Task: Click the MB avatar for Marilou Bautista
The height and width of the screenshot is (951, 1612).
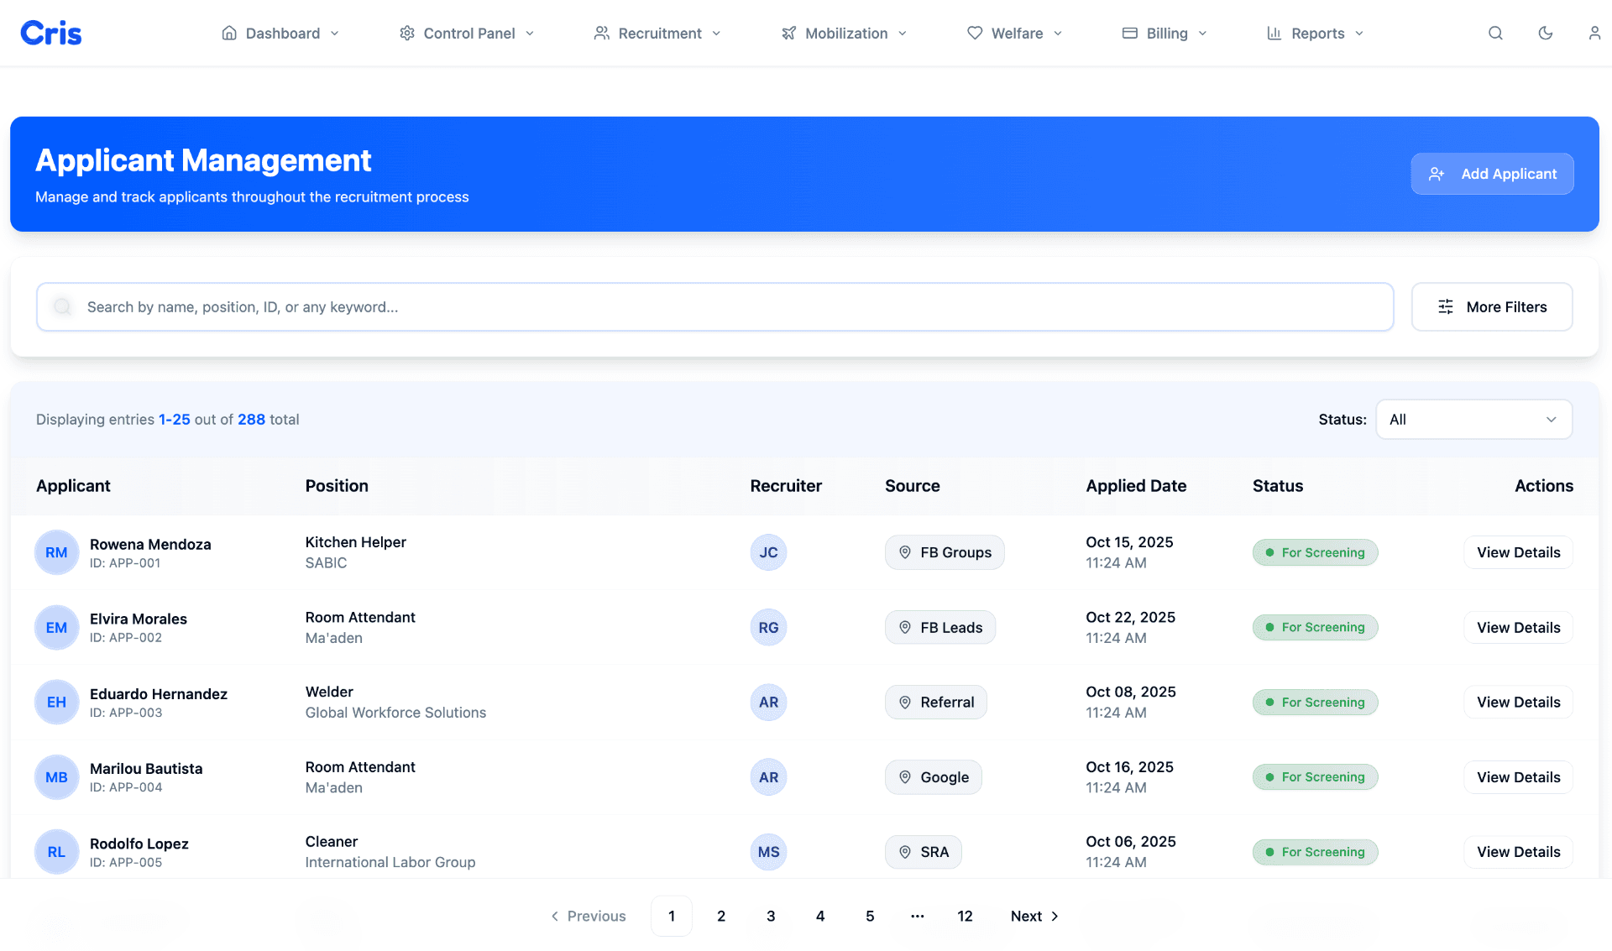Action: click(56, 777)
